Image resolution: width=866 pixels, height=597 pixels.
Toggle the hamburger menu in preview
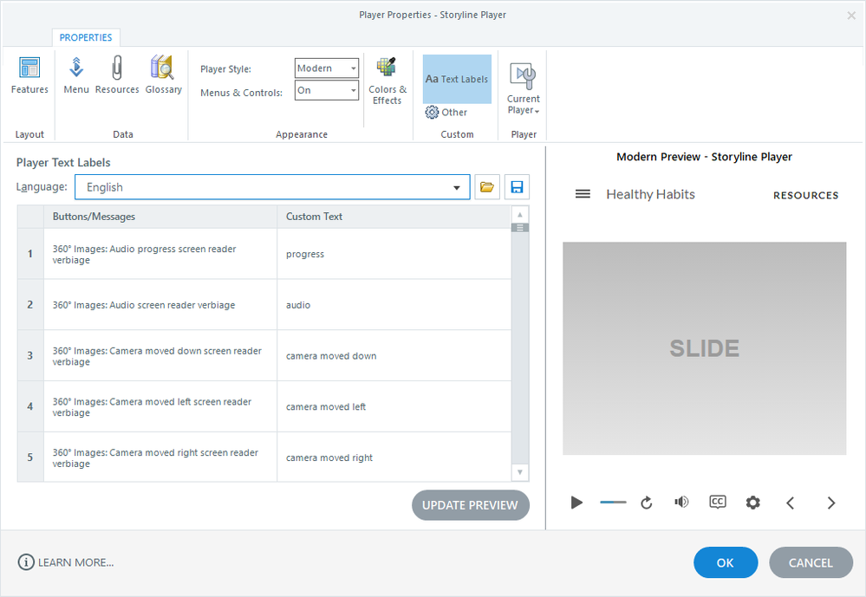click(583, 195)
